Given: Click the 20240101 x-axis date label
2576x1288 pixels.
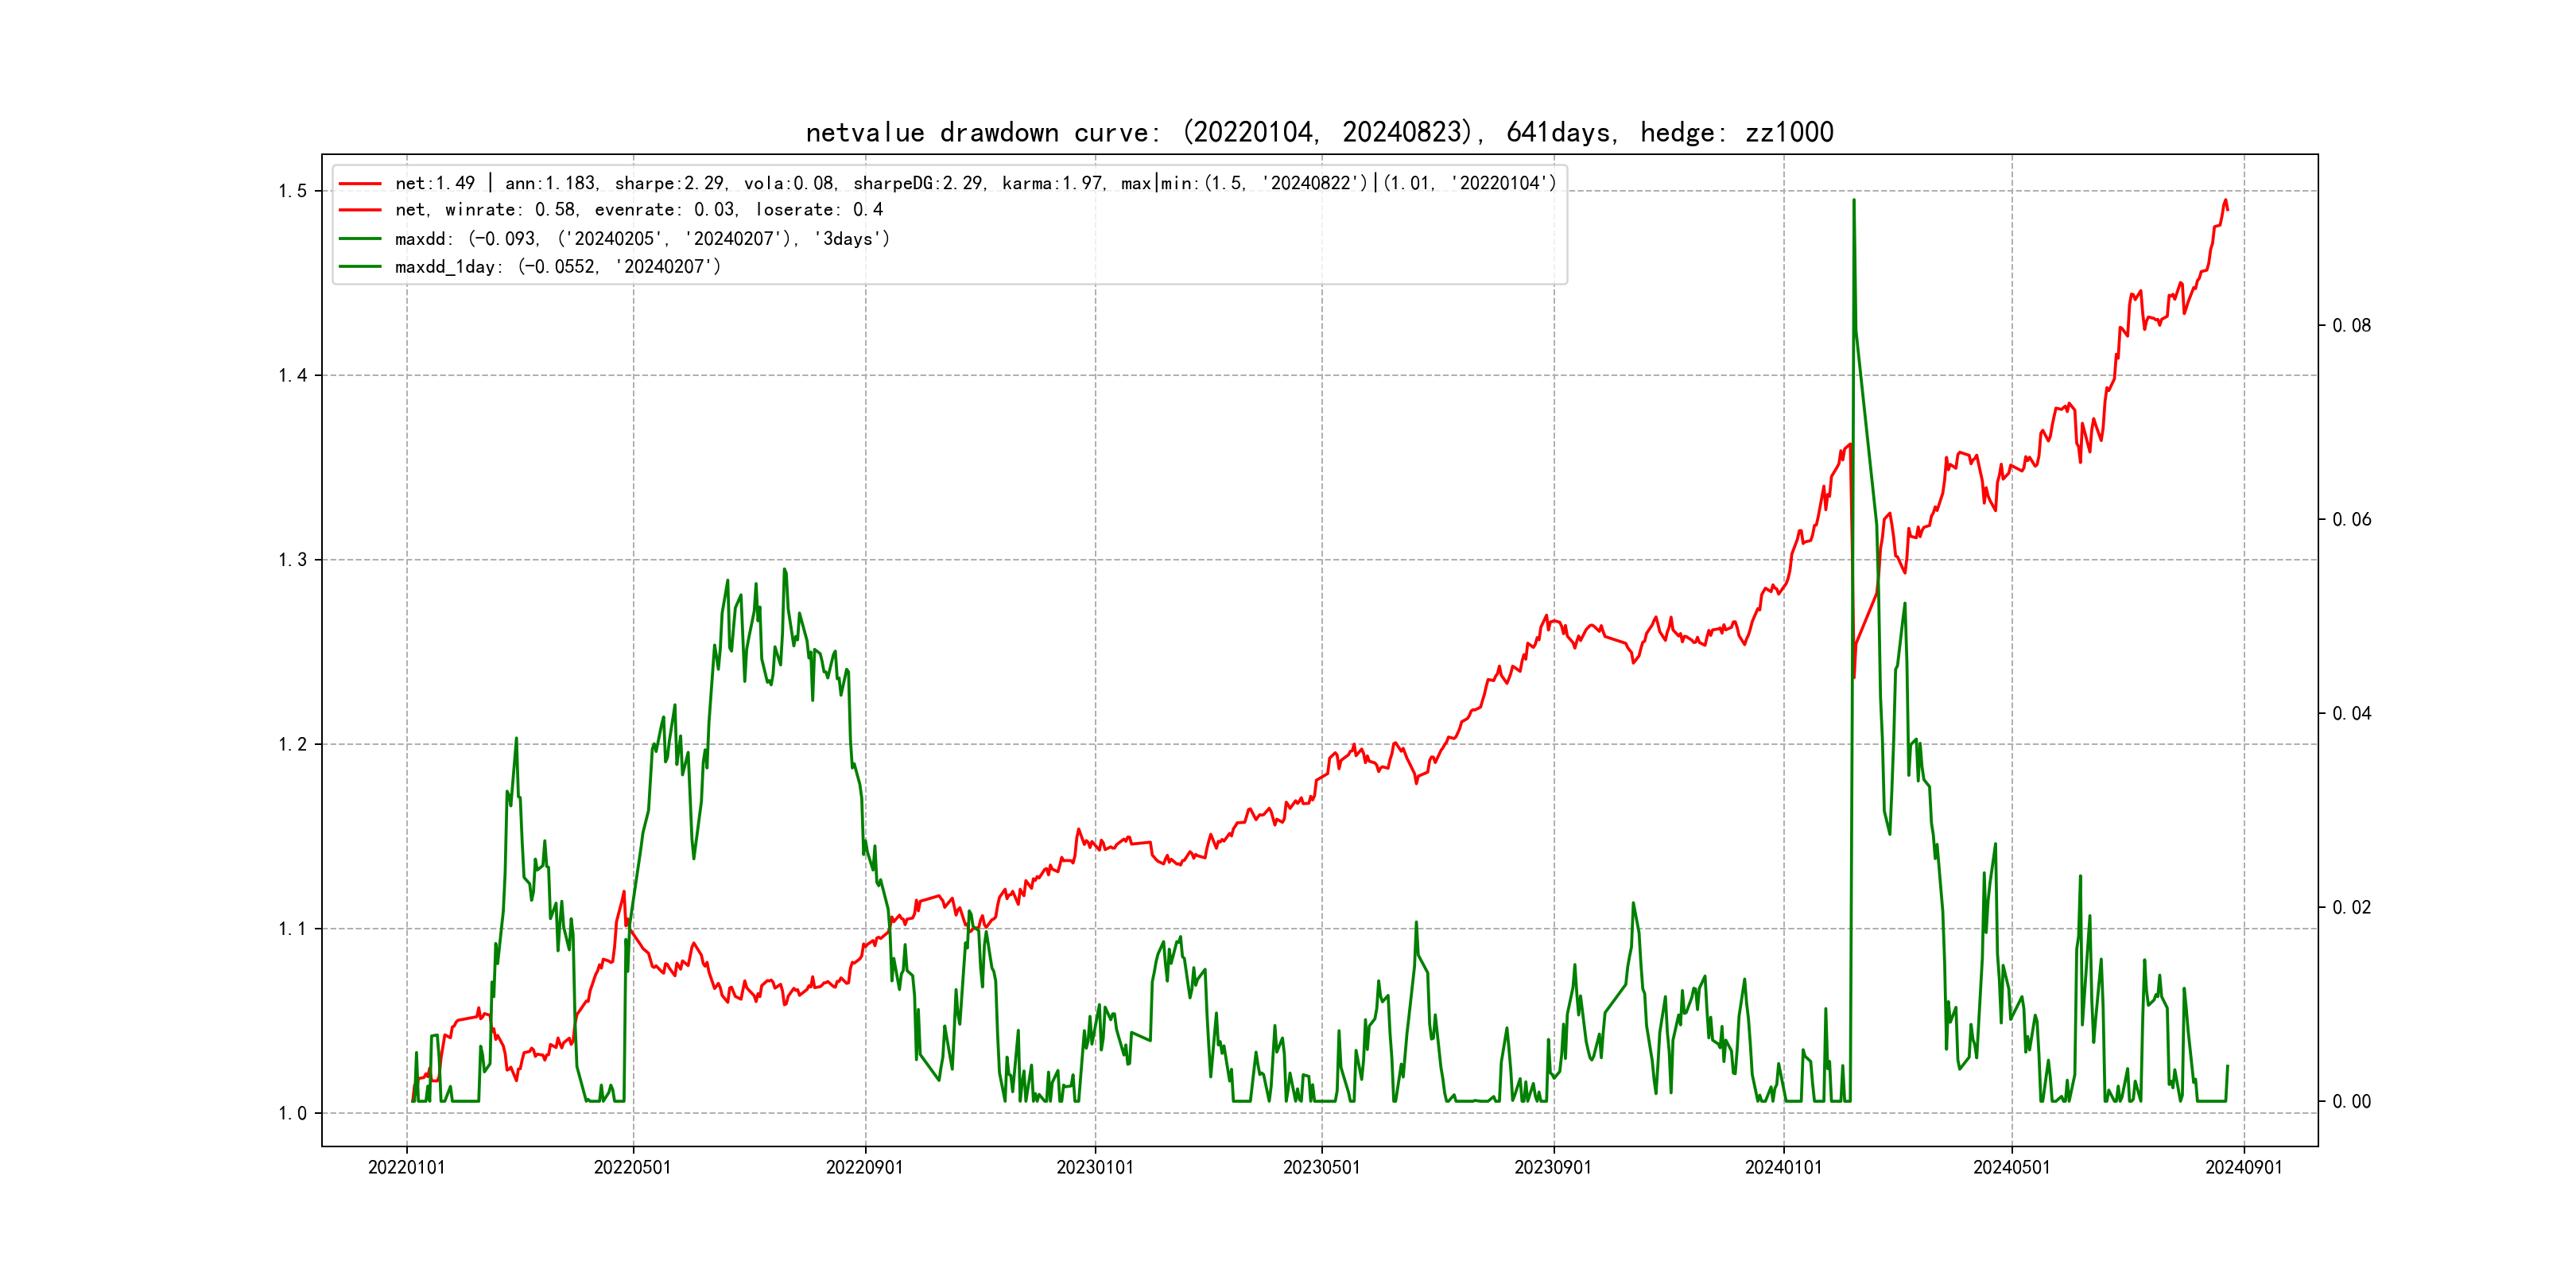Looking at the screenshot, I should click(1783, 1168).
